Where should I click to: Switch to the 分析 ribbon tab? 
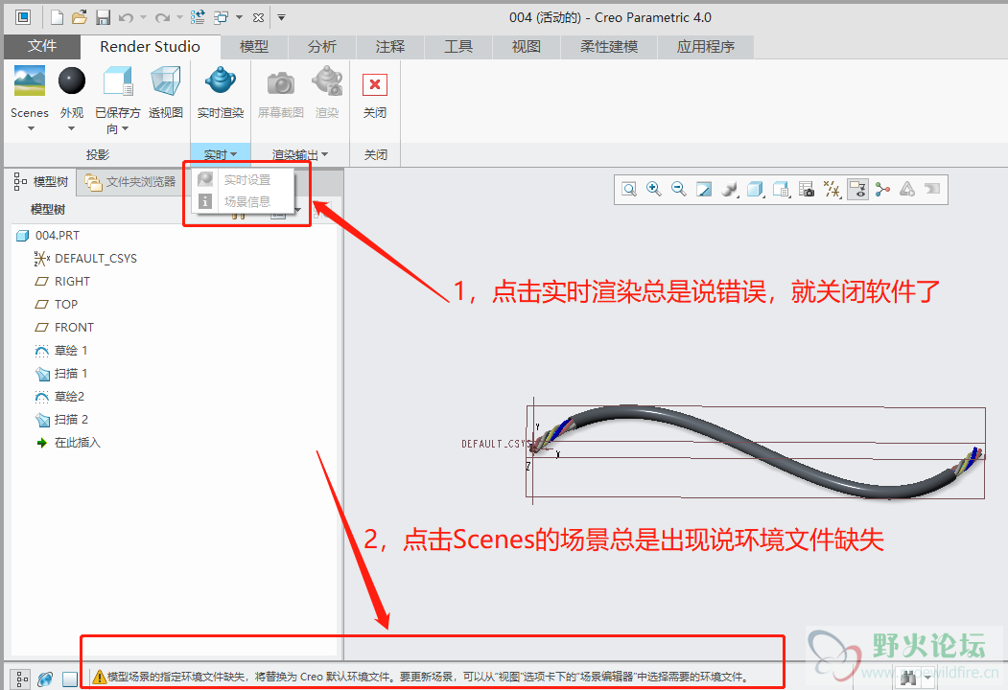(322, 46)
